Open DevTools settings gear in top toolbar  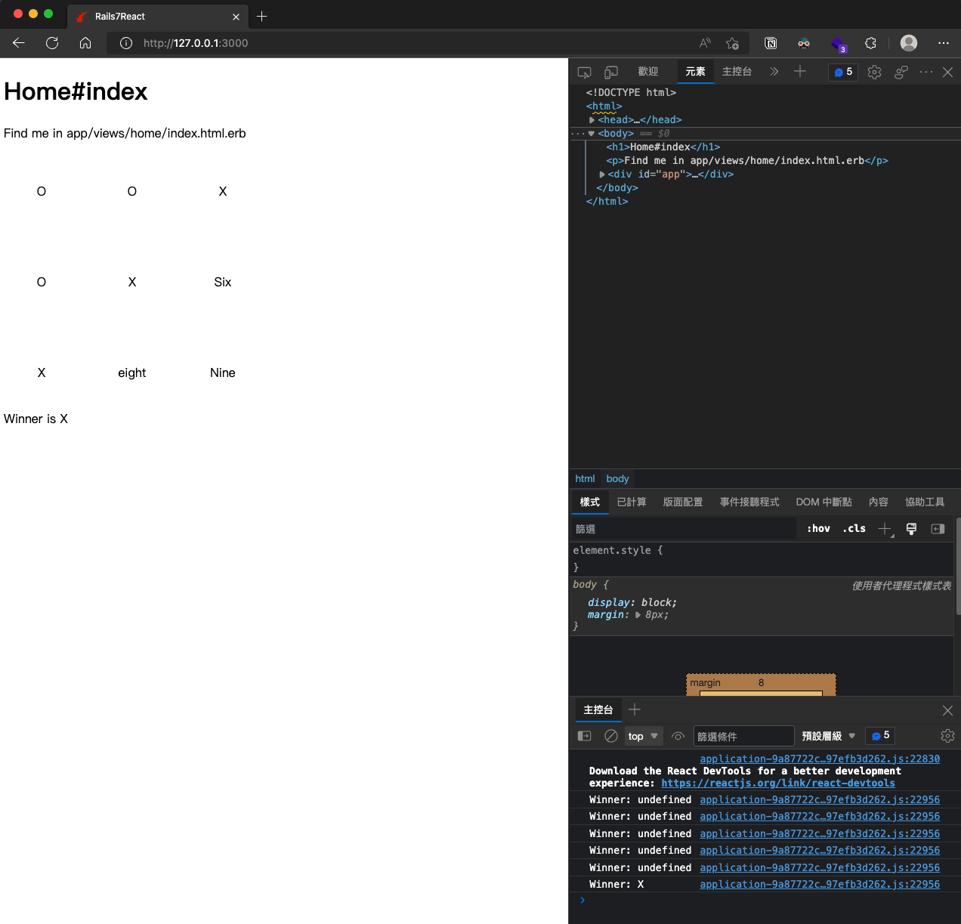coord(874,72)
